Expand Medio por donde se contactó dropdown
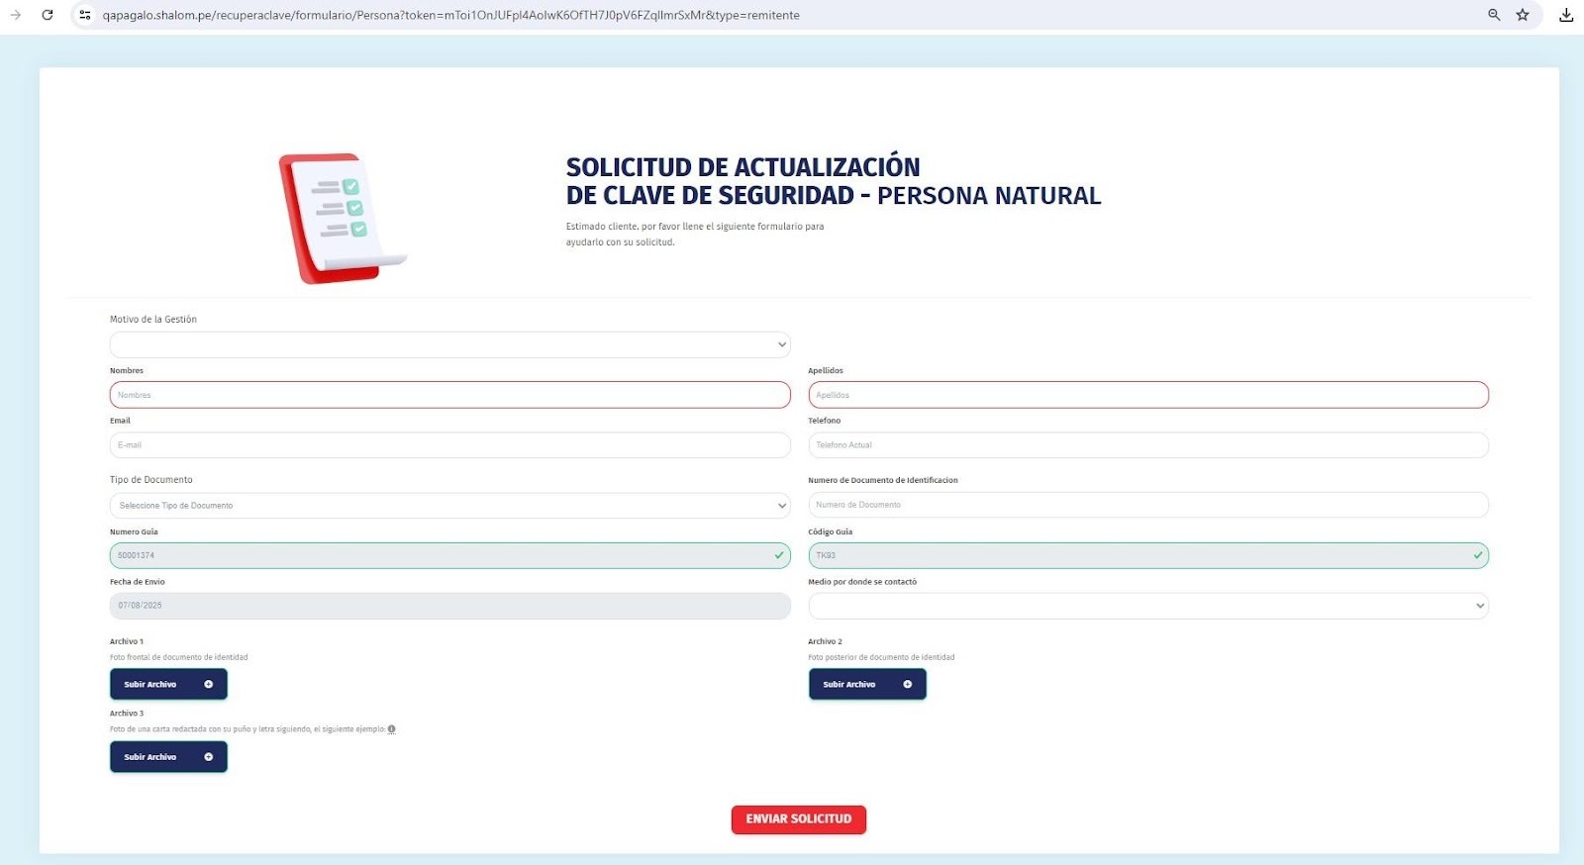The image size is (1584, 865). [x=1148, y=606]
